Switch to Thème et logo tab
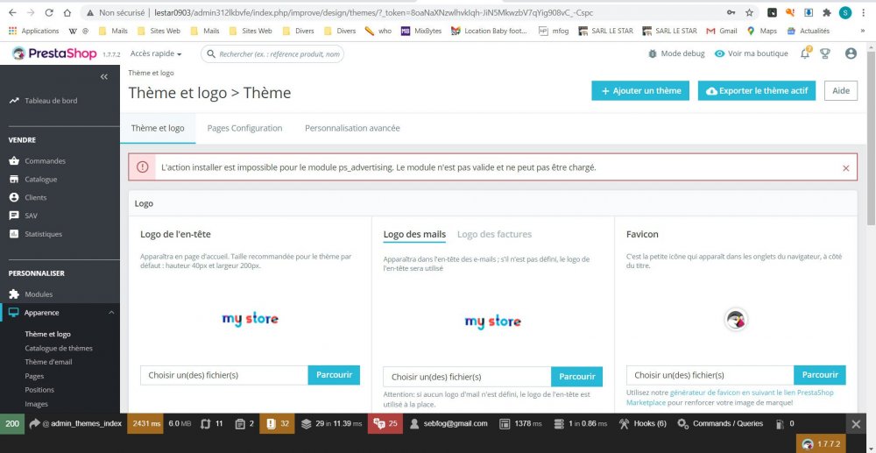This screenshot has width=876, height=453. click(x=158, y=128)
